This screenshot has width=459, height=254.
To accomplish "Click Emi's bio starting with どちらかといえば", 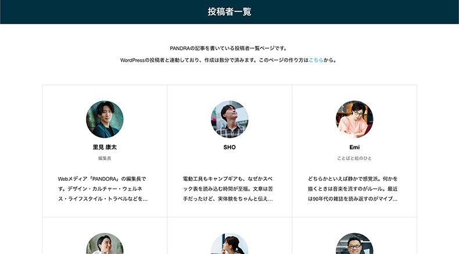I will (x=354, y=189).
